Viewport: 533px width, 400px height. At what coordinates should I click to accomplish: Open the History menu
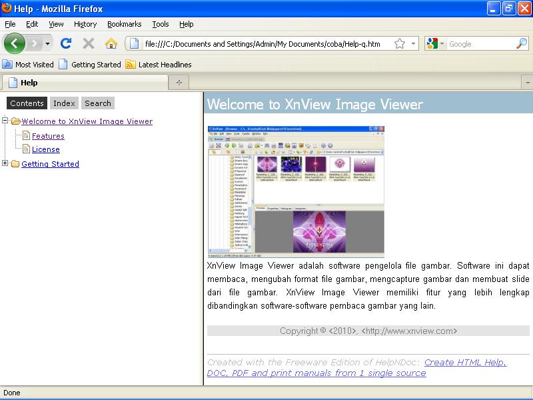(x=85, y=24)
